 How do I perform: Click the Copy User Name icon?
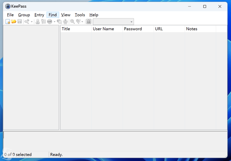point(38,22)
